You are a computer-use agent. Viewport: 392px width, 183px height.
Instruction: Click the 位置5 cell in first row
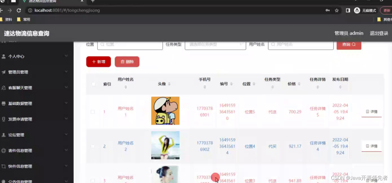pos(250,112)
